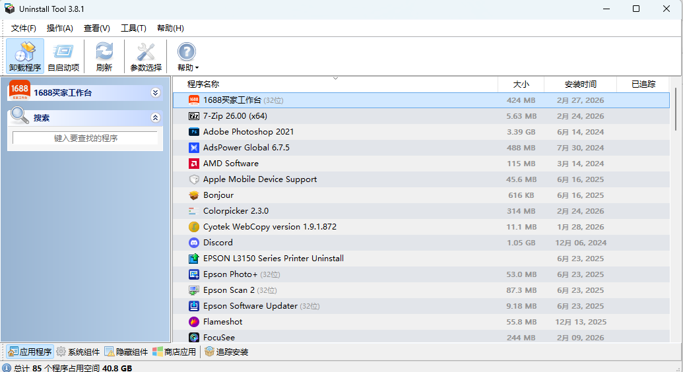This screenshot has width=683, height=372.
Task: Click the FocuSee icon
Action: 194,337
